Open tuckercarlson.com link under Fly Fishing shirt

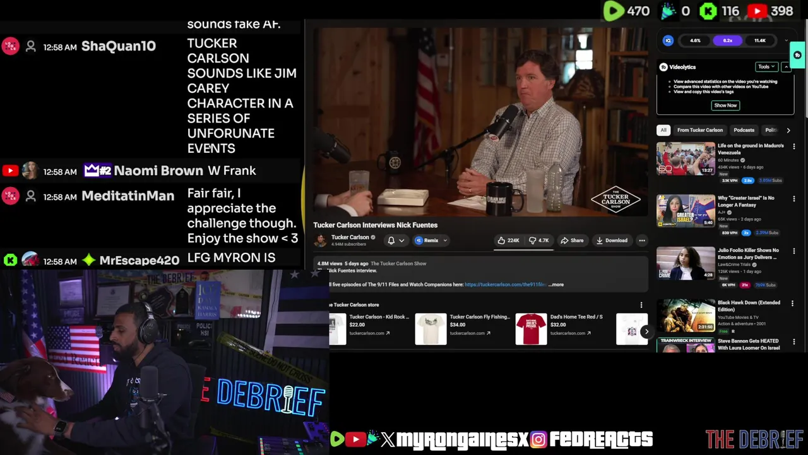coord(470,333)
